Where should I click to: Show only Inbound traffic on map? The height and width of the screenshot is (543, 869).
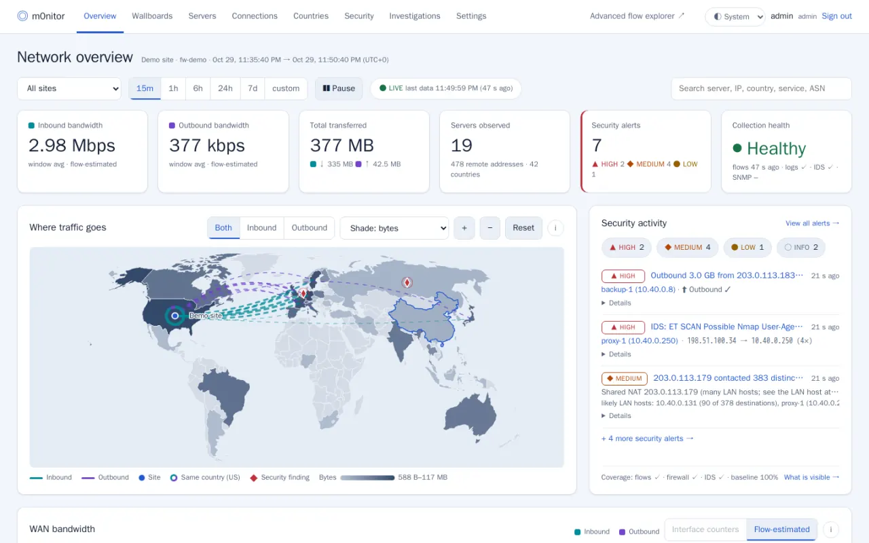point(261,228)
